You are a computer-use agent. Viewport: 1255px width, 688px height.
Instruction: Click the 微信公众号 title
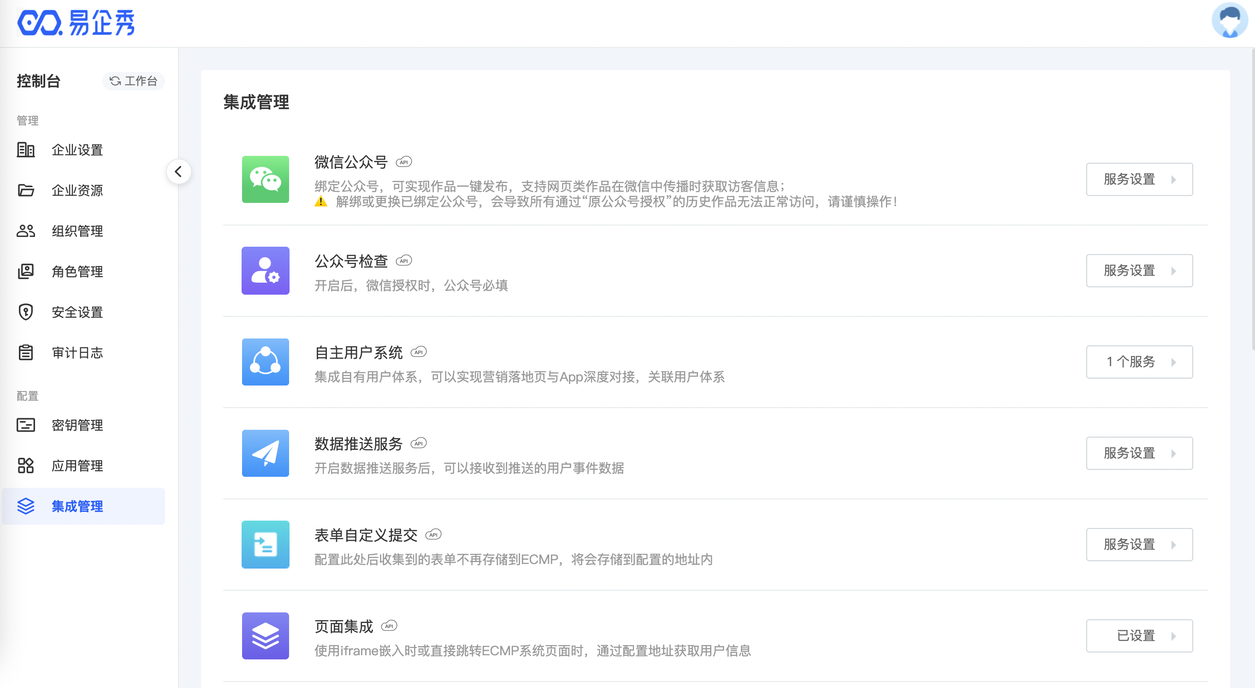351,162
